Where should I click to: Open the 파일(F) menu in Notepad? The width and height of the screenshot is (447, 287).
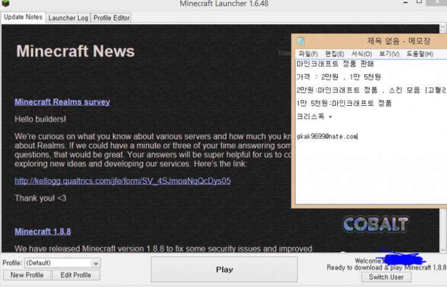(308, 54)
